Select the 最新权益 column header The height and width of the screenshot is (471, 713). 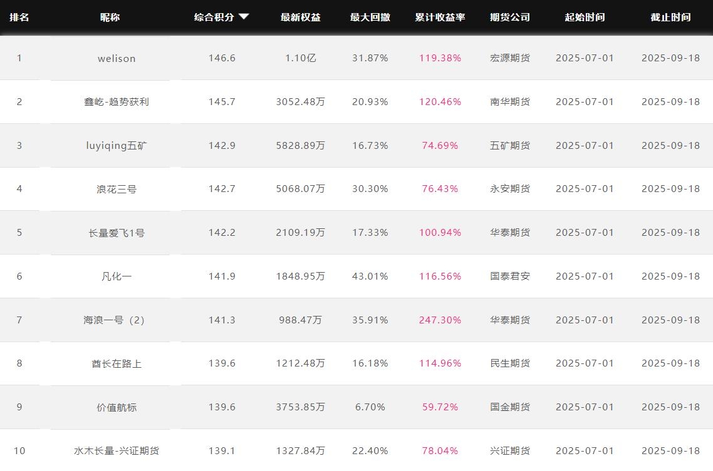click(301, 18)
